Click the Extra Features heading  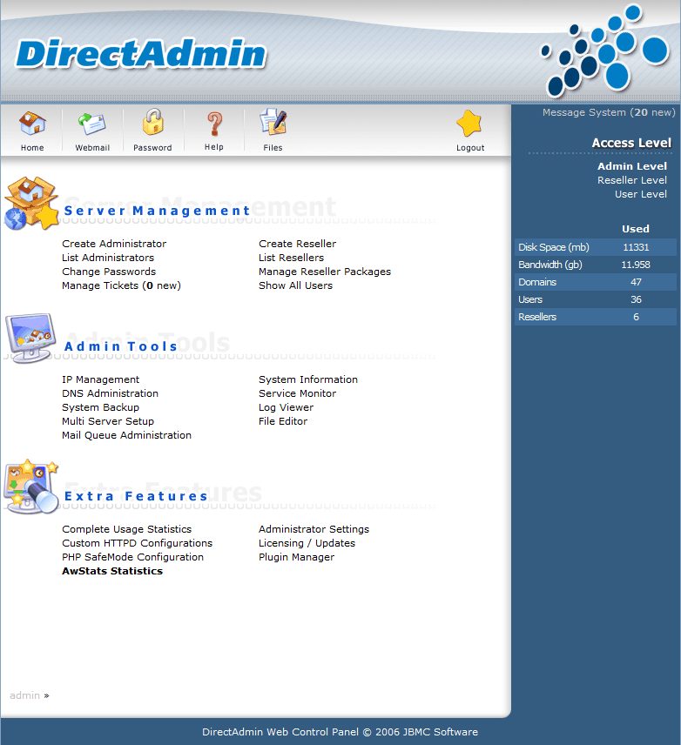pos(136,496)
